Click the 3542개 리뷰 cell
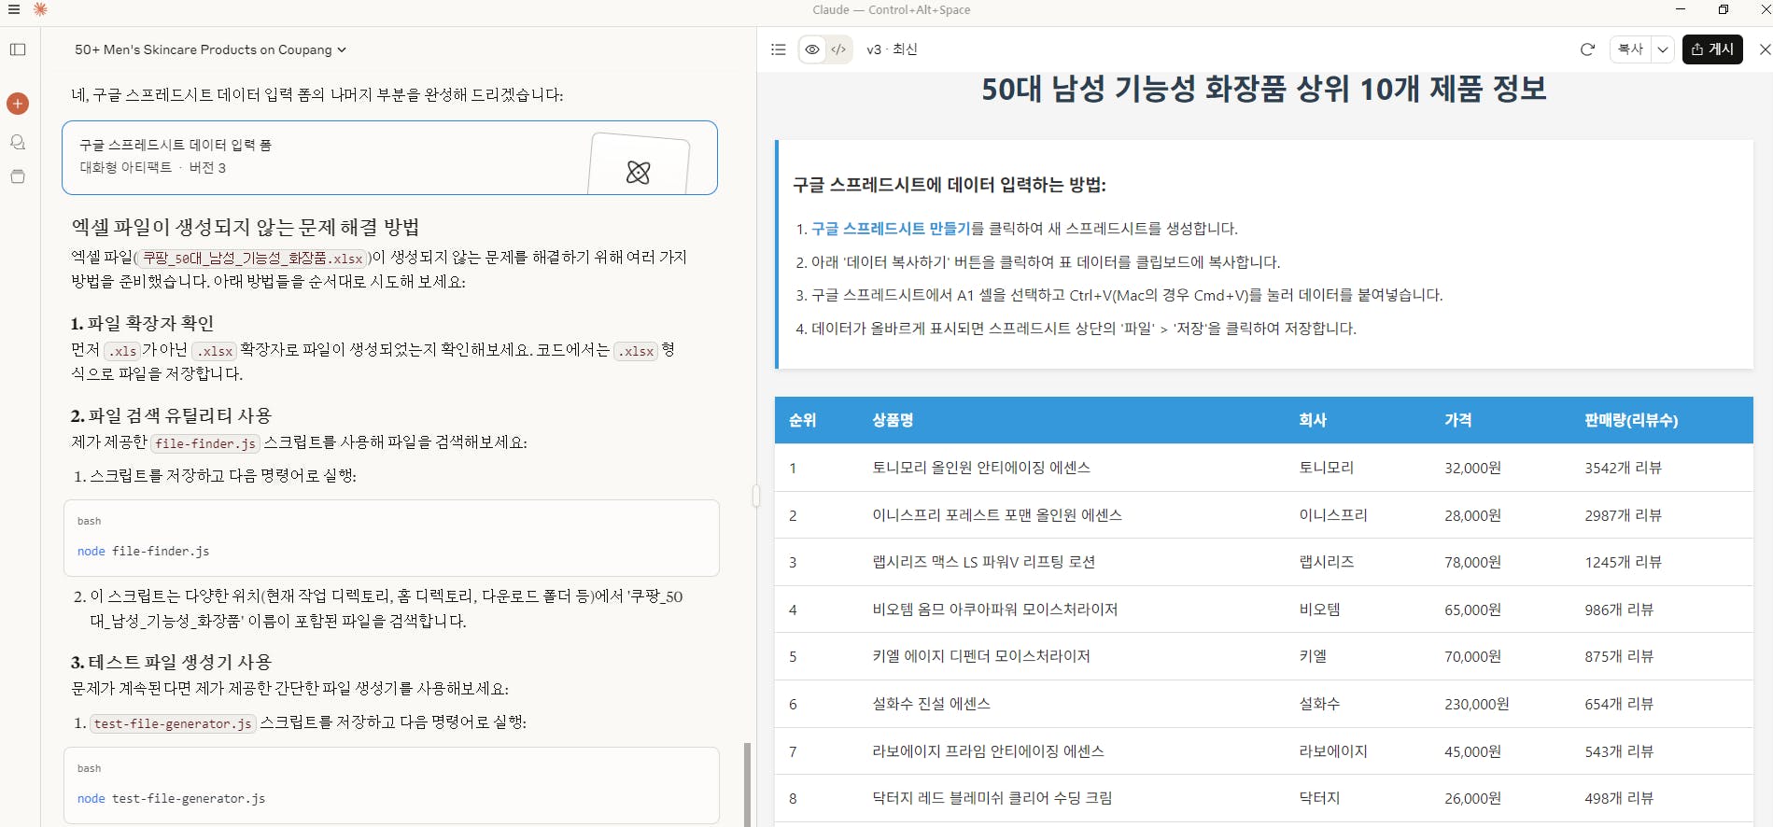Screen dimensions: 1773x827 [x=1623, y=468]
